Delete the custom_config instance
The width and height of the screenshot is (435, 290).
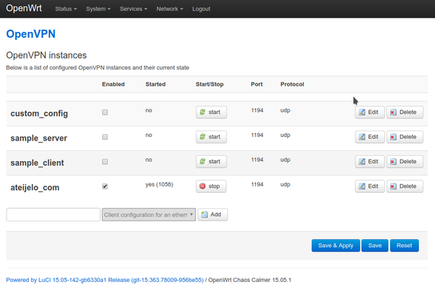coord(405,112)
